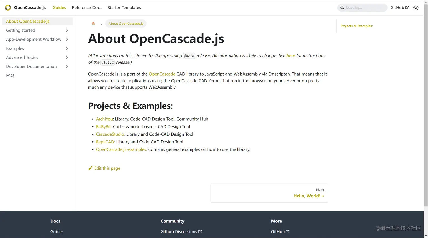Click the scrollbar down arrow
This screenshot has height=238, width=428.
426,236
